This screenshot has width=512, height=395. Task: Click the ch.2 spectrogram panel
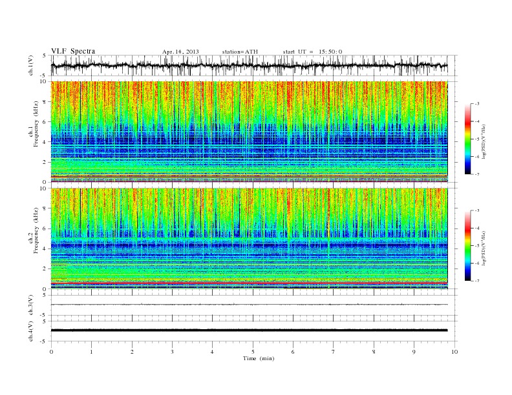coord(249,239)
